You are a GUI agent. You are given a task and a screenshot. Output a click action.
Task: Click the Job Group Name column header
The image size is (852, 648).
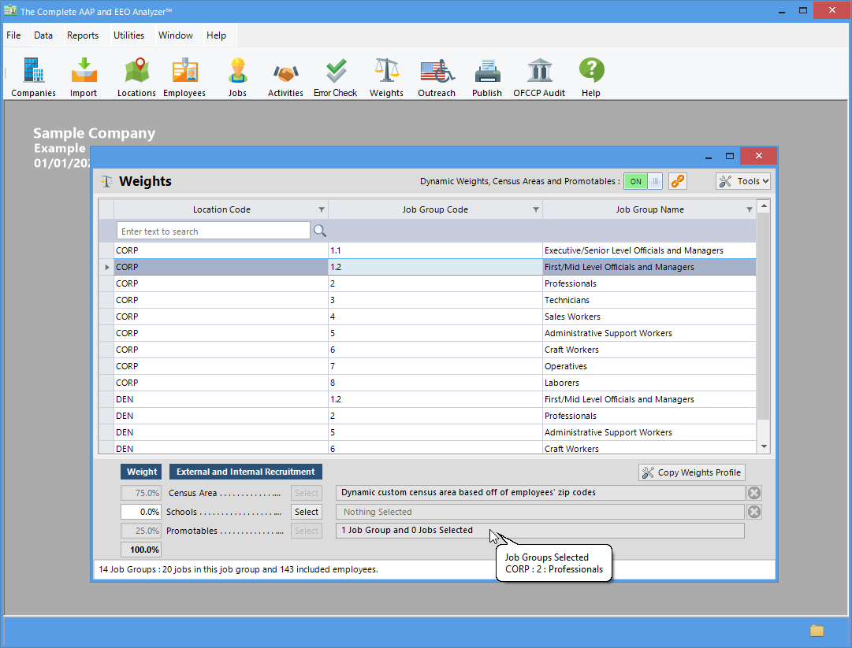pyautogui.click(x=649, y=209)
